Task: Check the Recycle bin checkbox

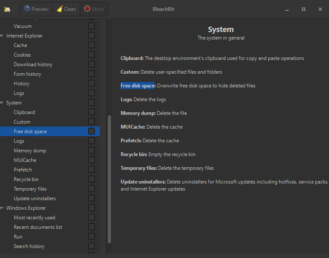Action: pos(92,179)
